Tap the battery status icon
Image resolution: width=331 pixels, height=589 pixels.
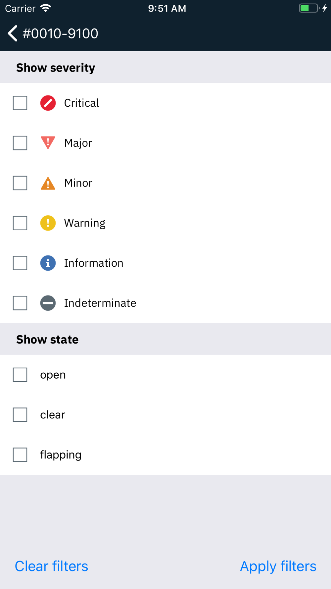pos(309,8)
